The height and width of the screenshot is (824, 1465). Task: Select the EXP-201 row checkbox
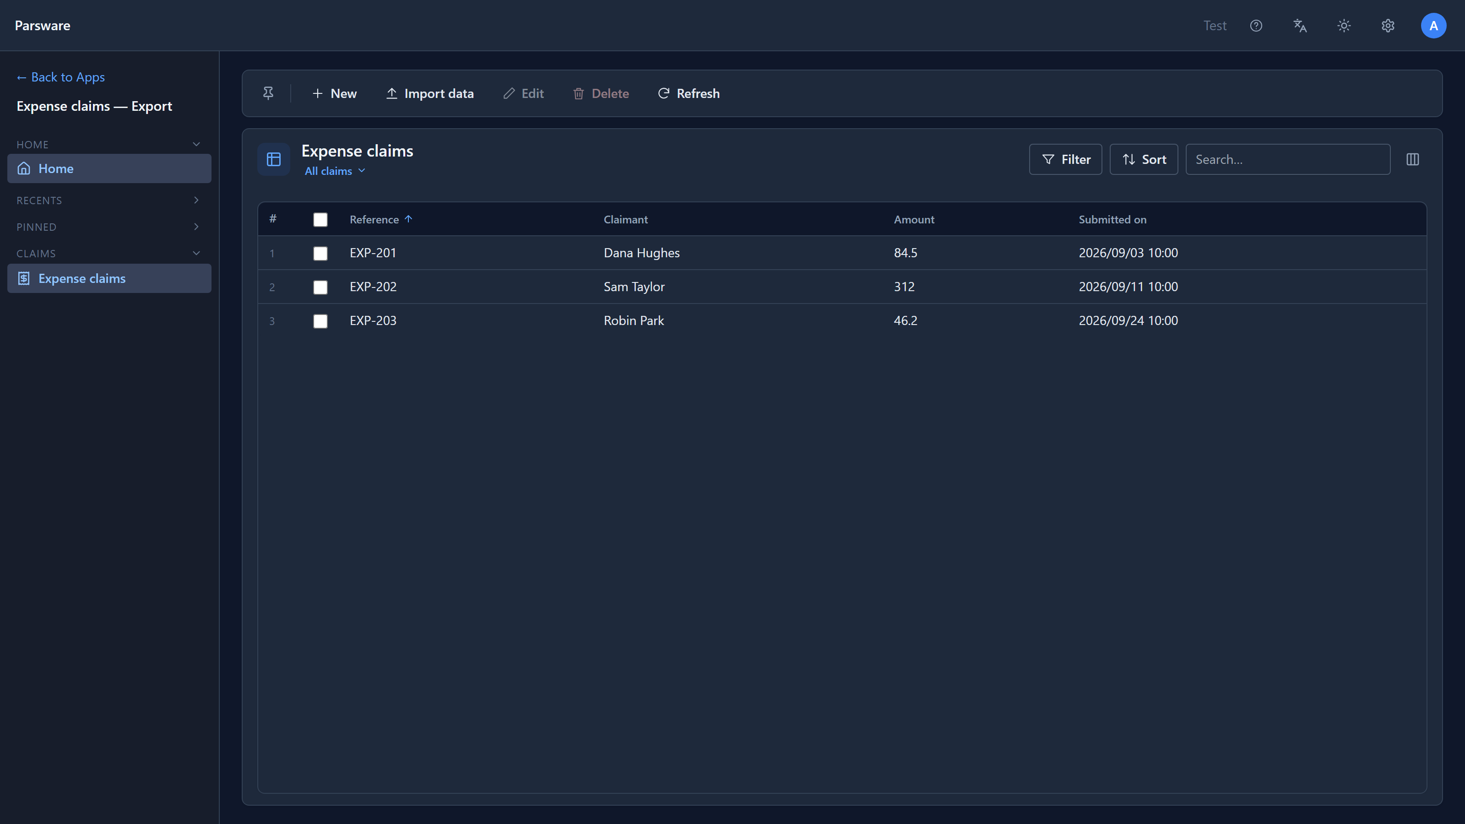(x=320, y=253)
